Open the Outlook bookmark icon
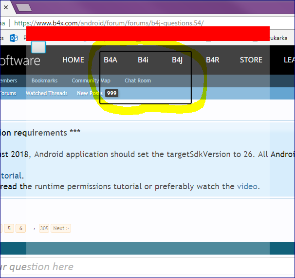The image size is (295, 278). [14, 38]
